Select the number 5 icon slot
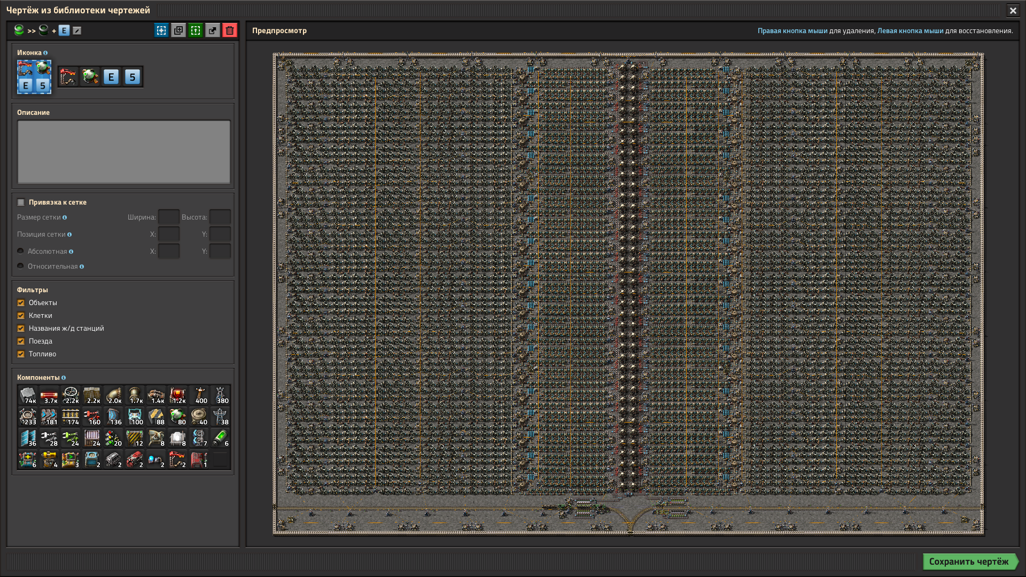1026x577 pixels. (x=133, y=77)
